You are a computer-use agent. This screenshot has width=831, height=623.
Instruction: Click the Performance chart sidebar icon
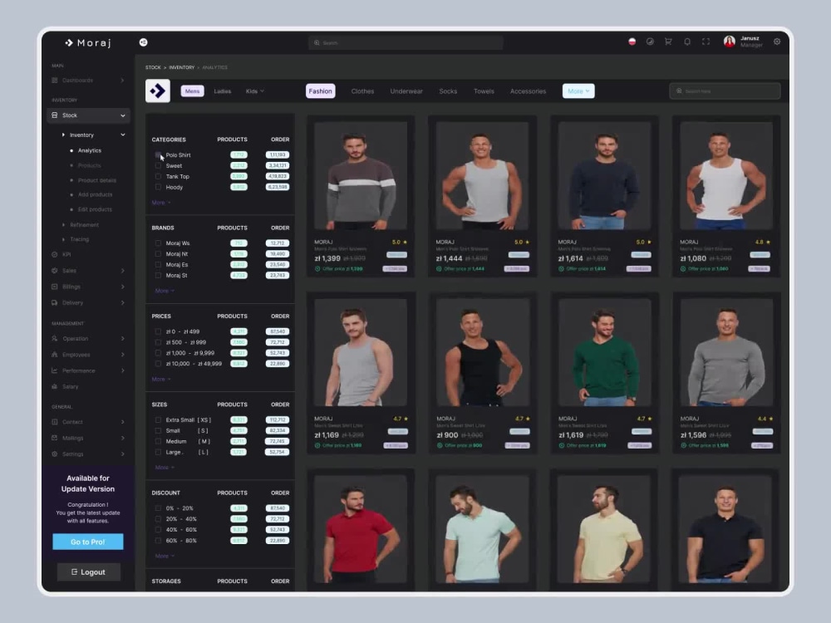pos(55,370)
